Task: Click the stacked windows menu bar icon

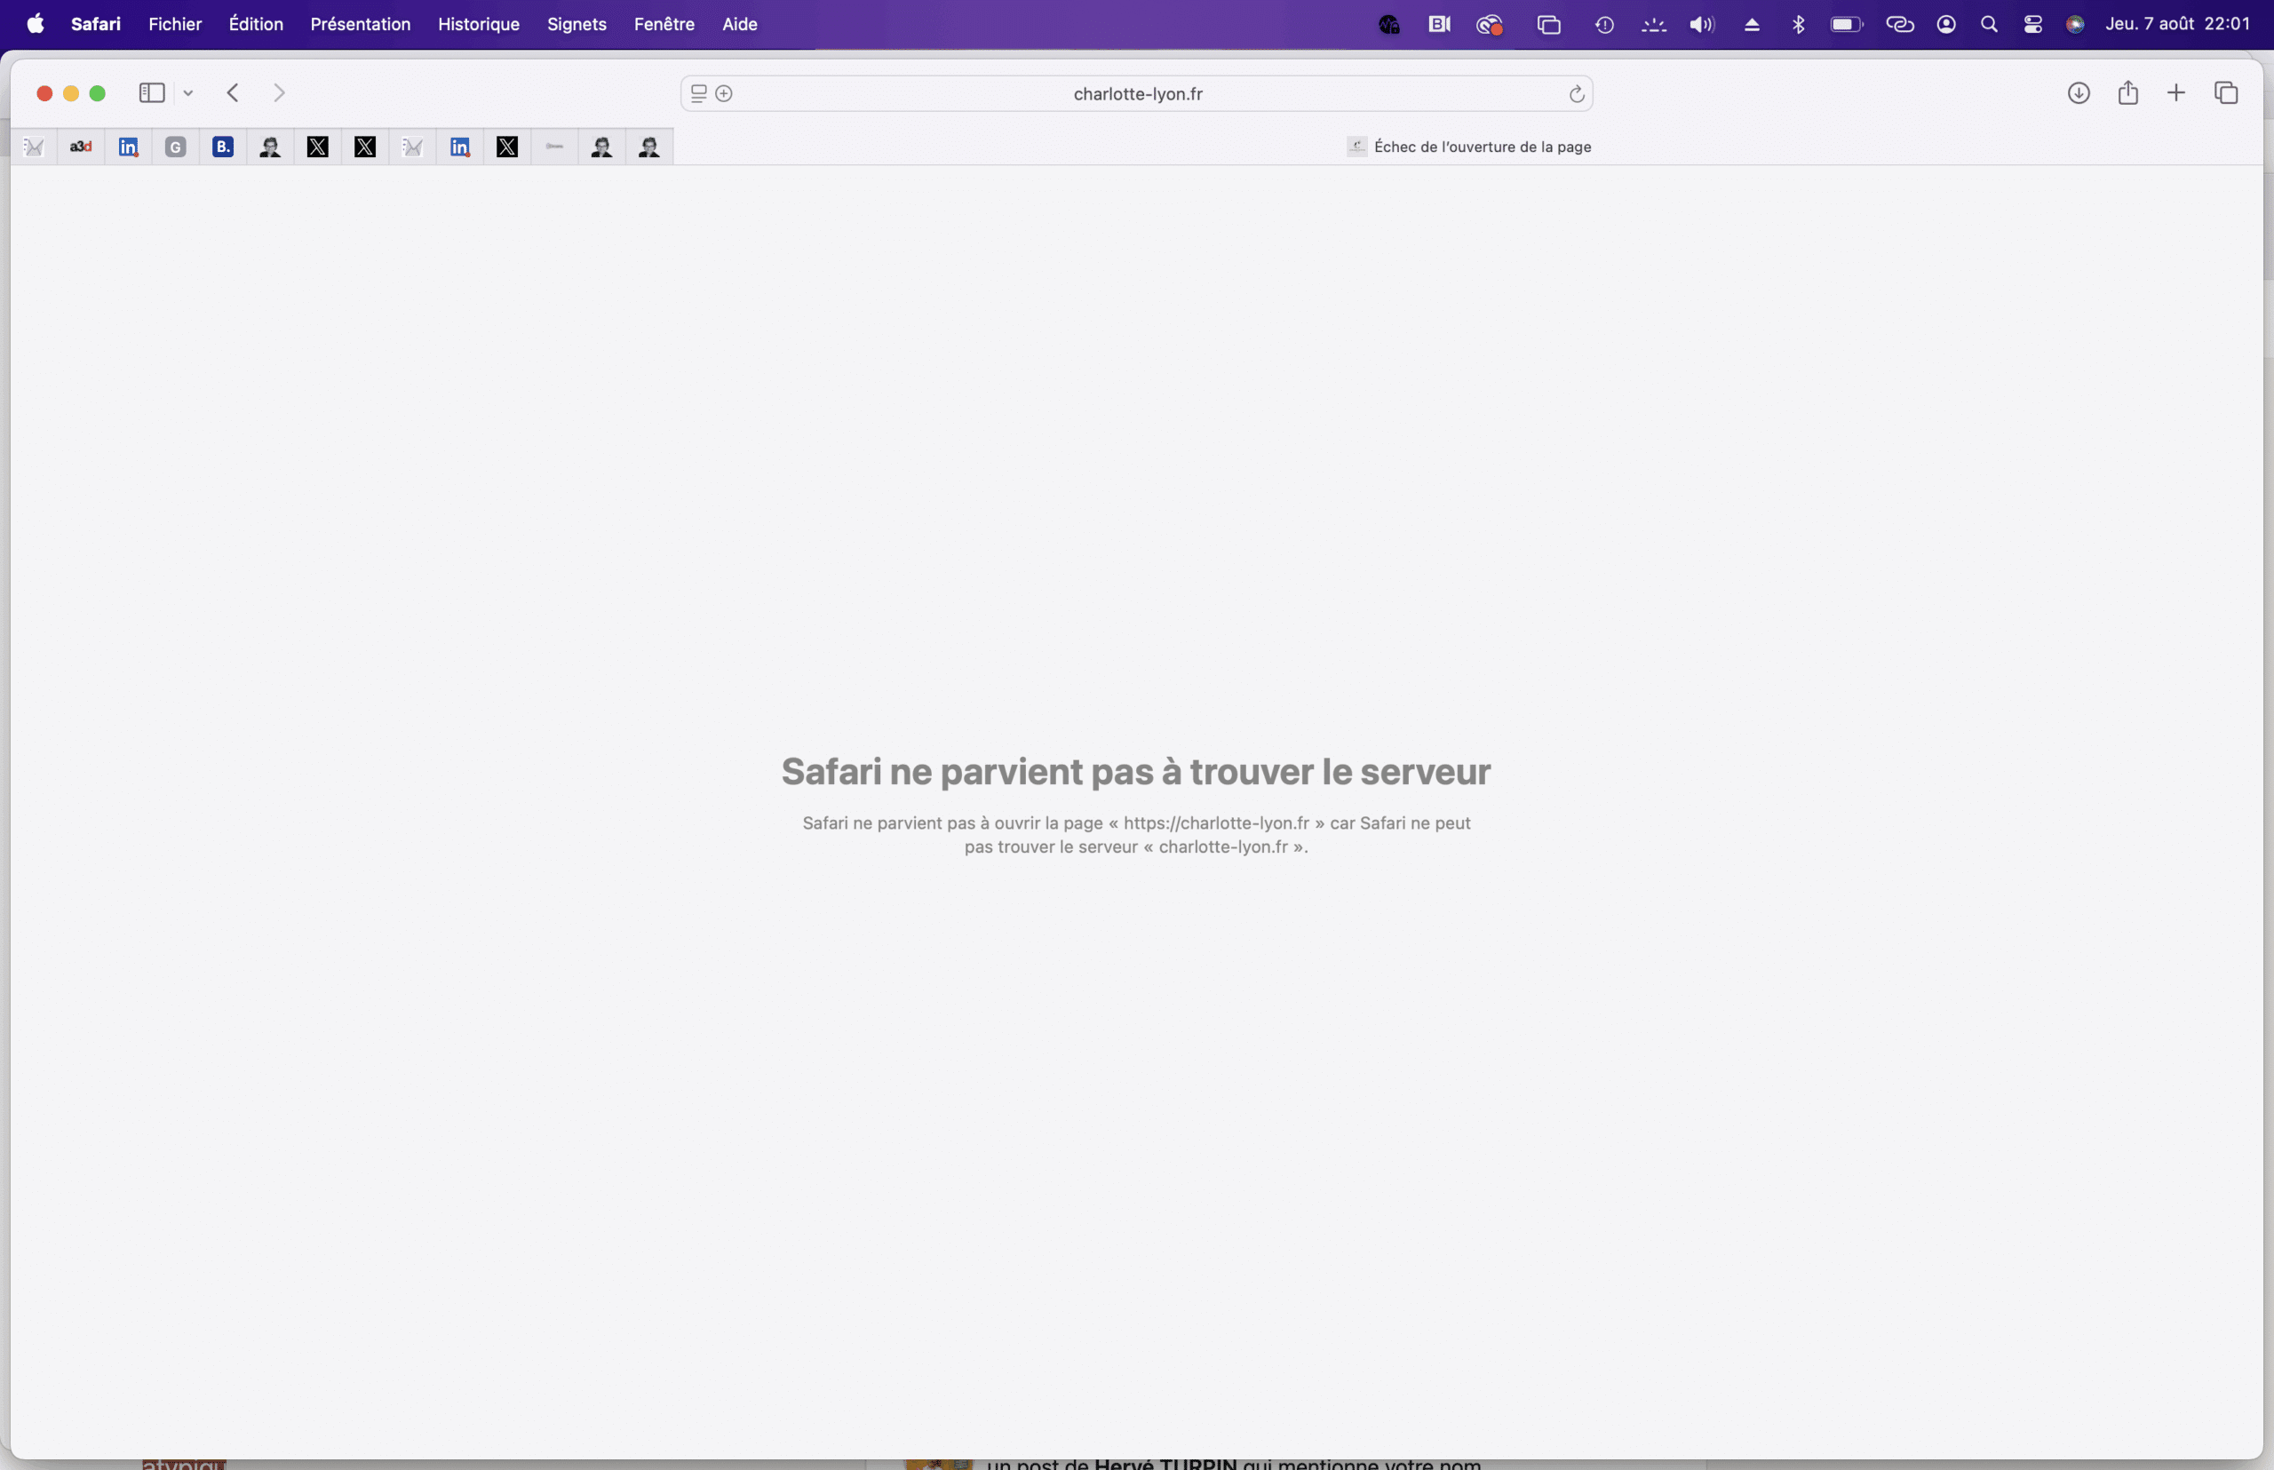Action: 1548,24
